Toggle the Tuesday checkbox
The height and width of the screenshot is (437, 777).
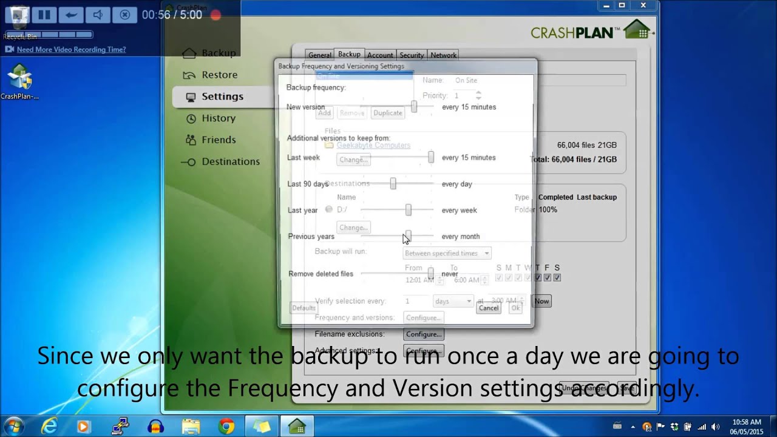point(518,277)
